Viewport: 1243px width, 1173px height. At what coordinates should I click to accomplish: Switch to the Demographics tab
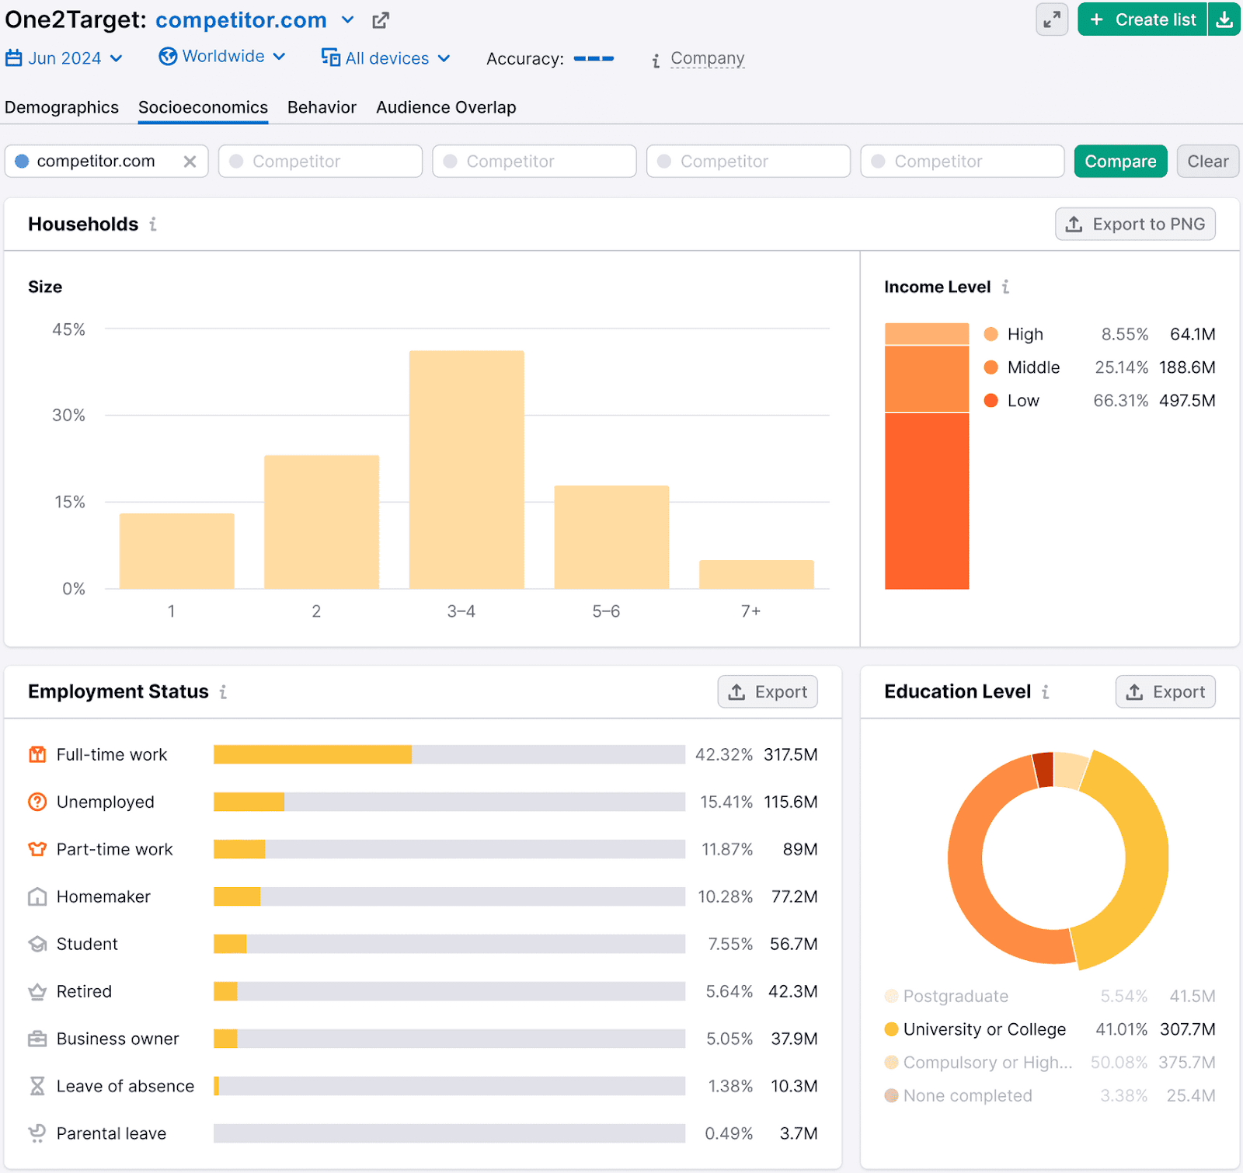[62, 107]
